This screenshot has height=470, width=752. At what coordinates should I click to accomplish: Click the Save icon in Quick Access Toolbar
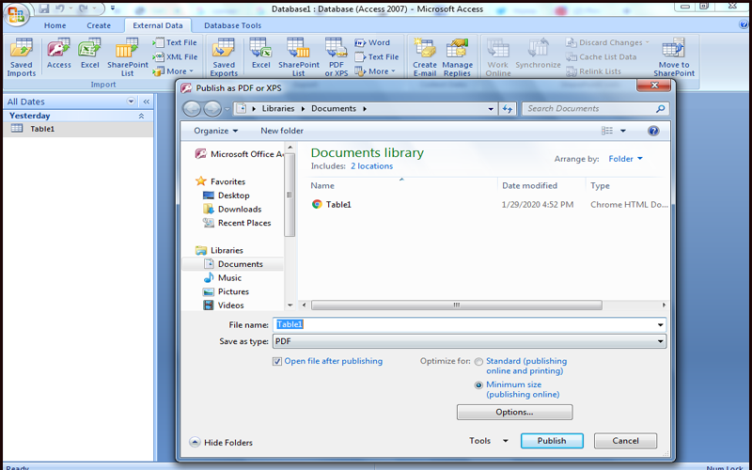[x=44, y=8]
